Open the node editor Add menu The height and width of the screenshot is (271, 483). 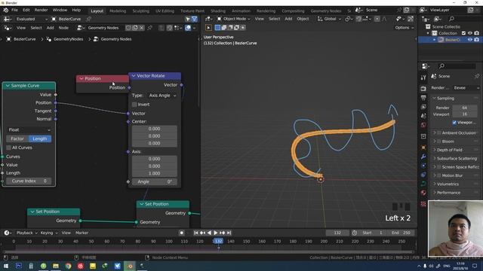(51, 28)
